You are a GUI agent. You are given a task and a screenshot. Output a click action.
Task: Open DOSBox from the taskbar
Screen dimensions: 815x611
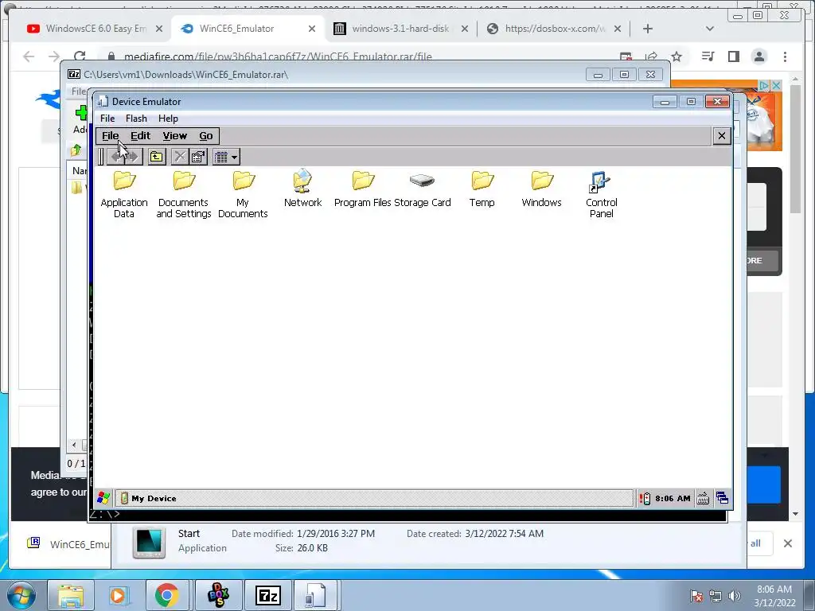click(218, 595)
